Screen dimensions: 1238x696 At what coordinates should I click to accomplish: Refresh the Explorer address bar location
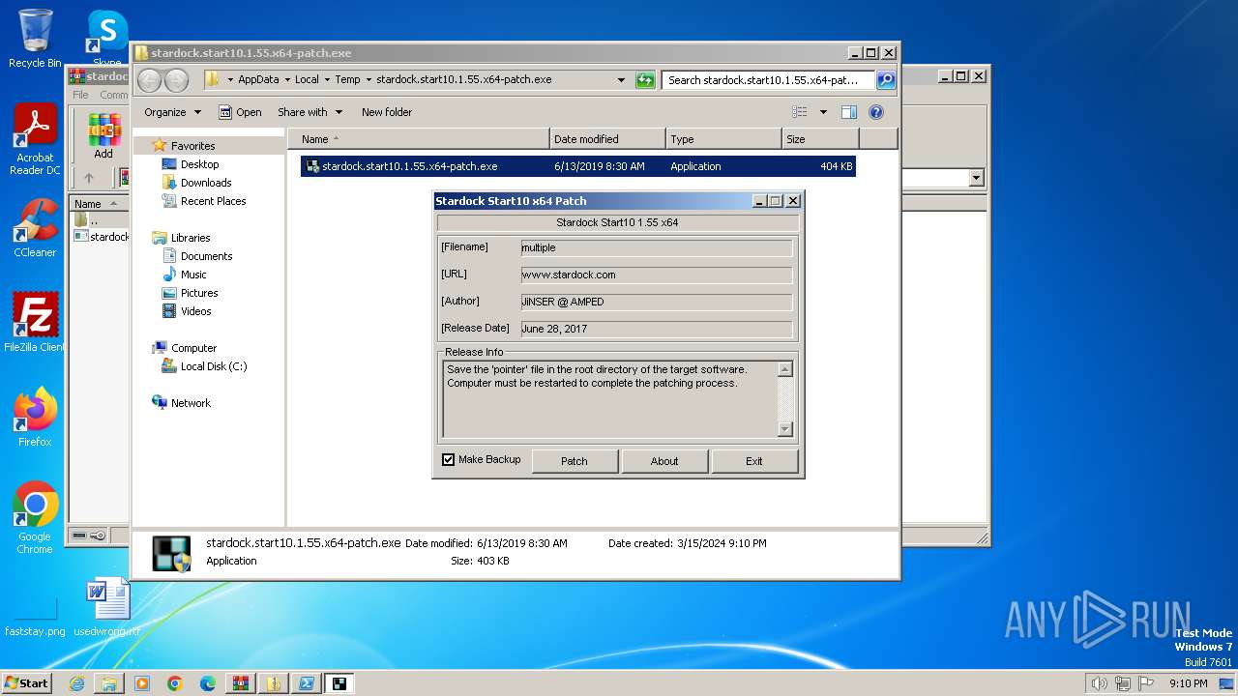(x=645, y=80)
